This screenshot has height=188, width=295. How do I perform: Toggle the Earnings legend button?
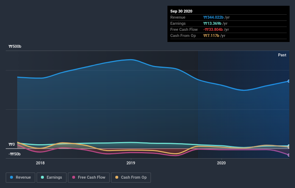click(51, 178)
